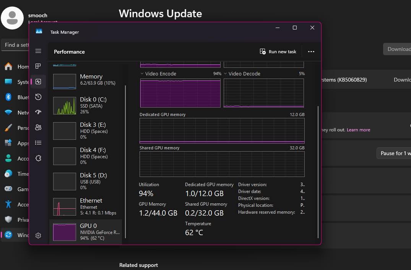Click the Dedicated GPU memory graph
The width and height of the screenshot is (411, 270).
[x=222, y=131]
